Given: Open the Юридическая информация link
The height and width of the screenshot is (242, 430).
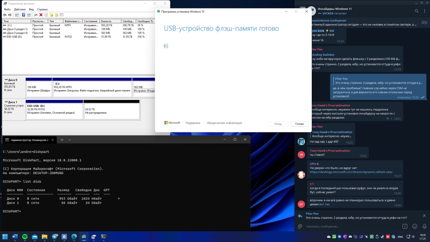Looking at the screenshot, I should coord(224,123).
